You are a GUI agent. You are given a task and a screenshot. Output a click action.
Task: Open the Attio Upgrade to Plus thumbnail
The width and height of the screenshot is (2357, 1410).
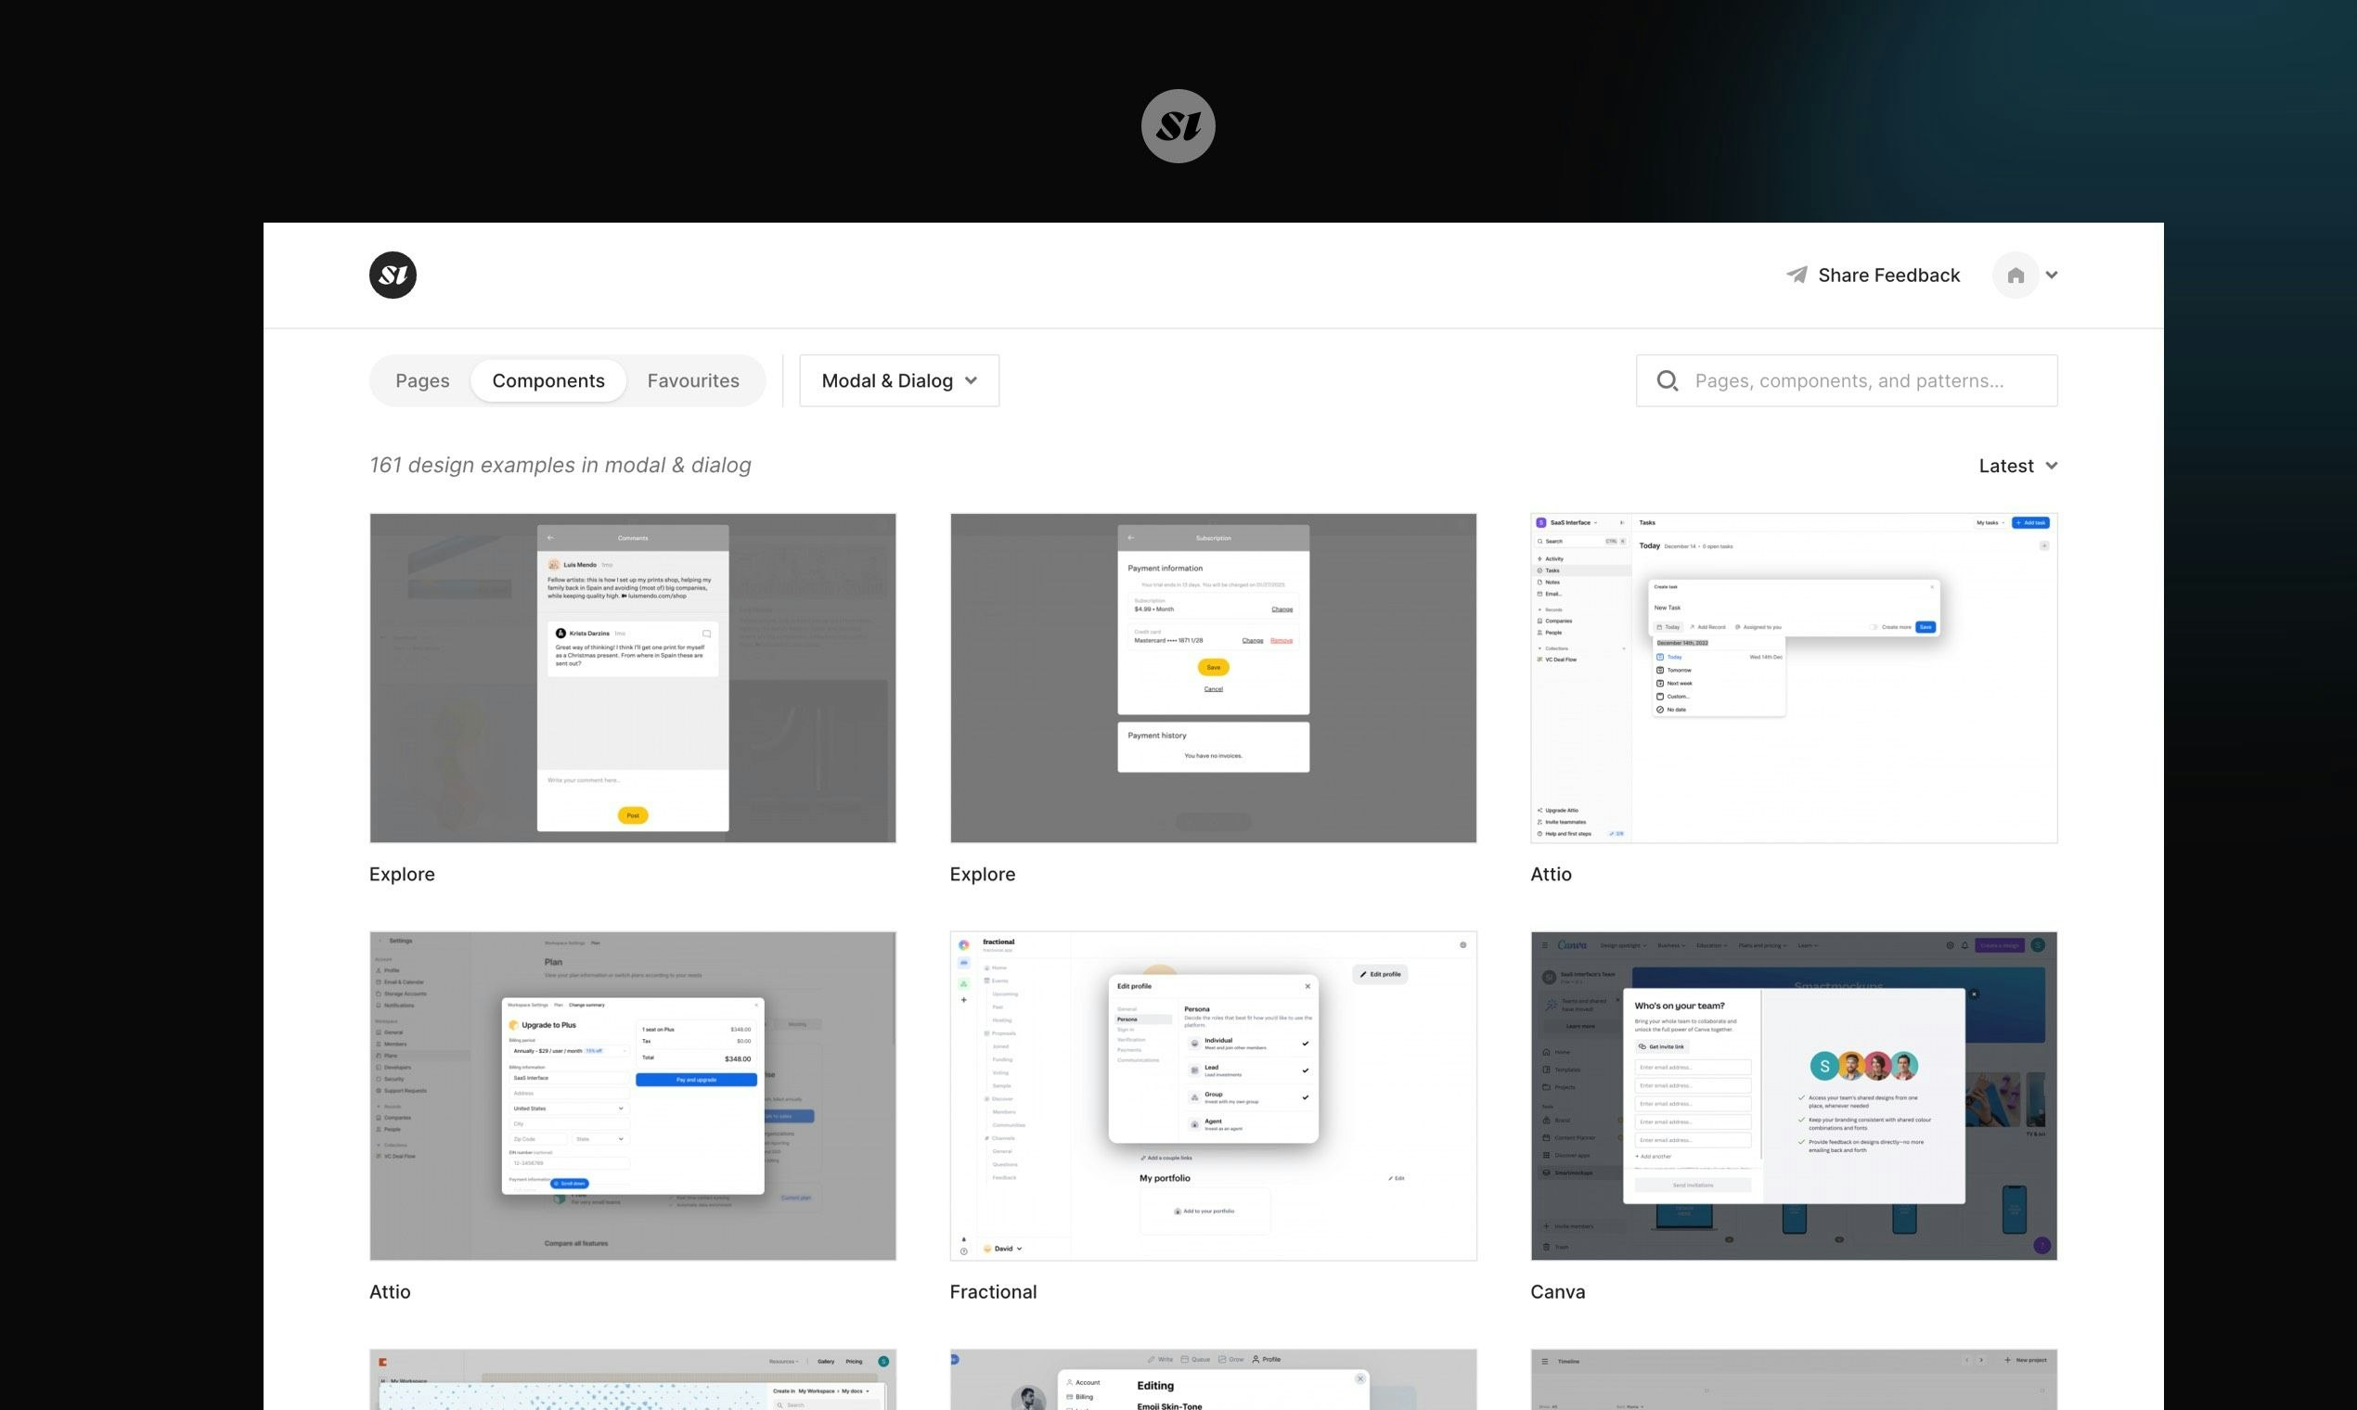click(633, 1096)
